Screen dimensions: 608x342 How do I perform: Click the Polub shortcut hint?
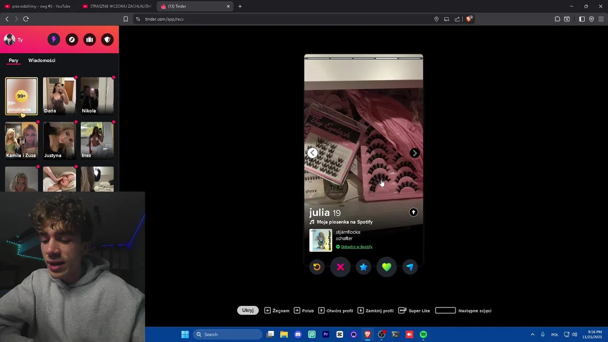[x=304, y=311]
